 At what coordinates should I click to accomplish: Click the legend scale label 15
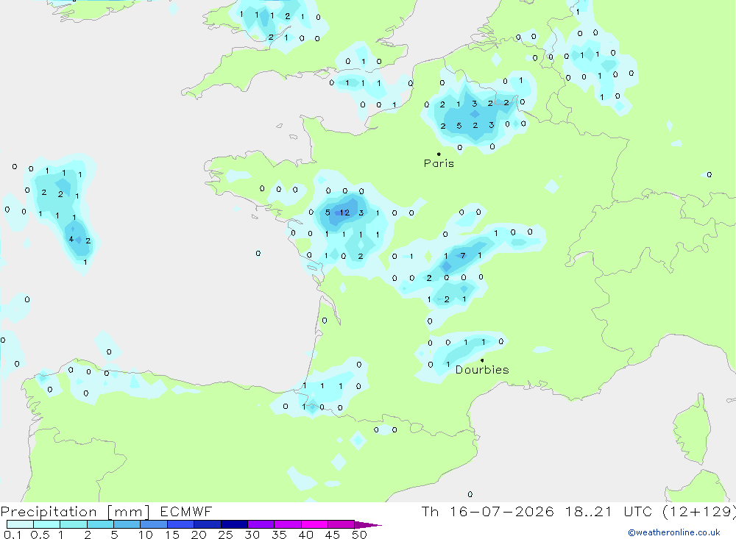coord(172,535)
